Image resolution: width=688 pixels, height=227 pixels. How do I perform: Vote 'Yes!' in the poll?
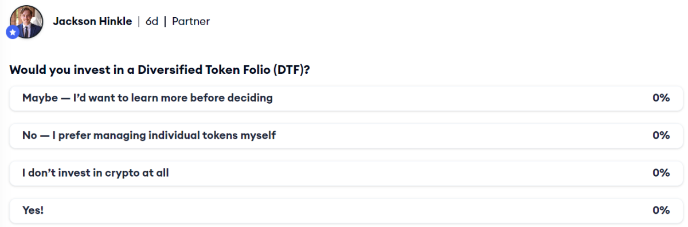346,210
